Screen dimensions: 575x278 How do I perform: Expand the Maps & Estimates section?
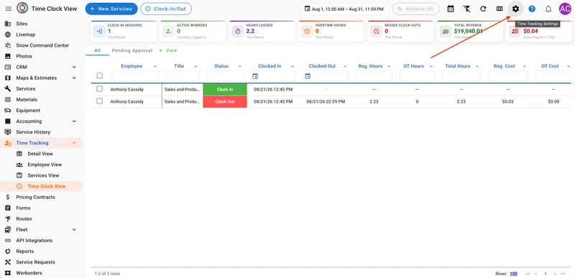point(74,78)
